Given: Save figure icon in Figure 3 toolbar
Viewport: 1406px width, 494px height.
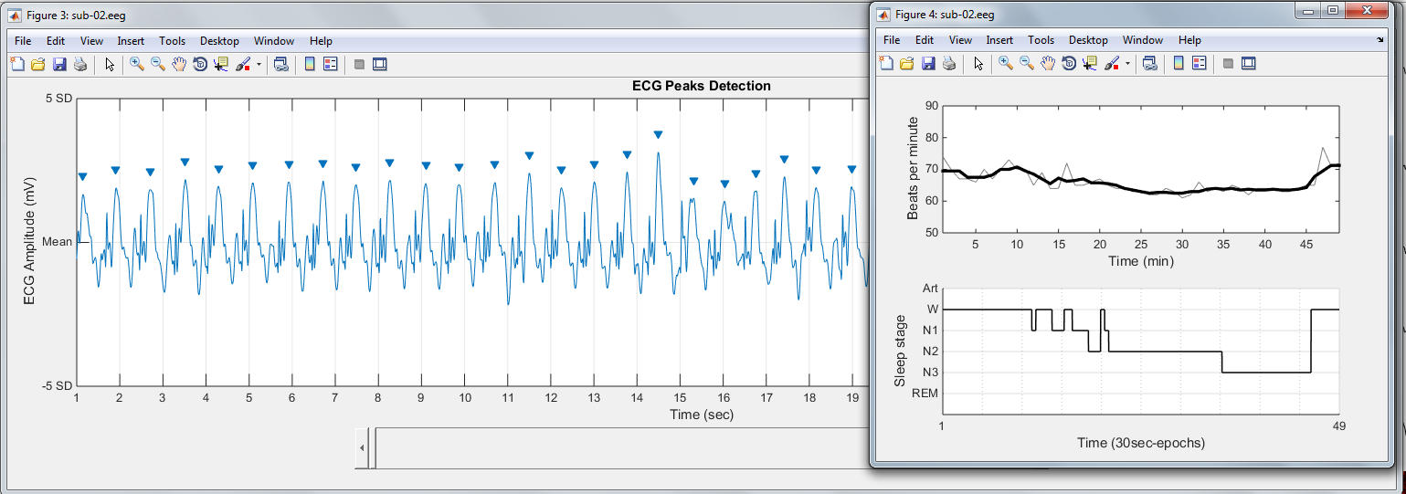Looking at the screenshot, I should pos(59,64).
